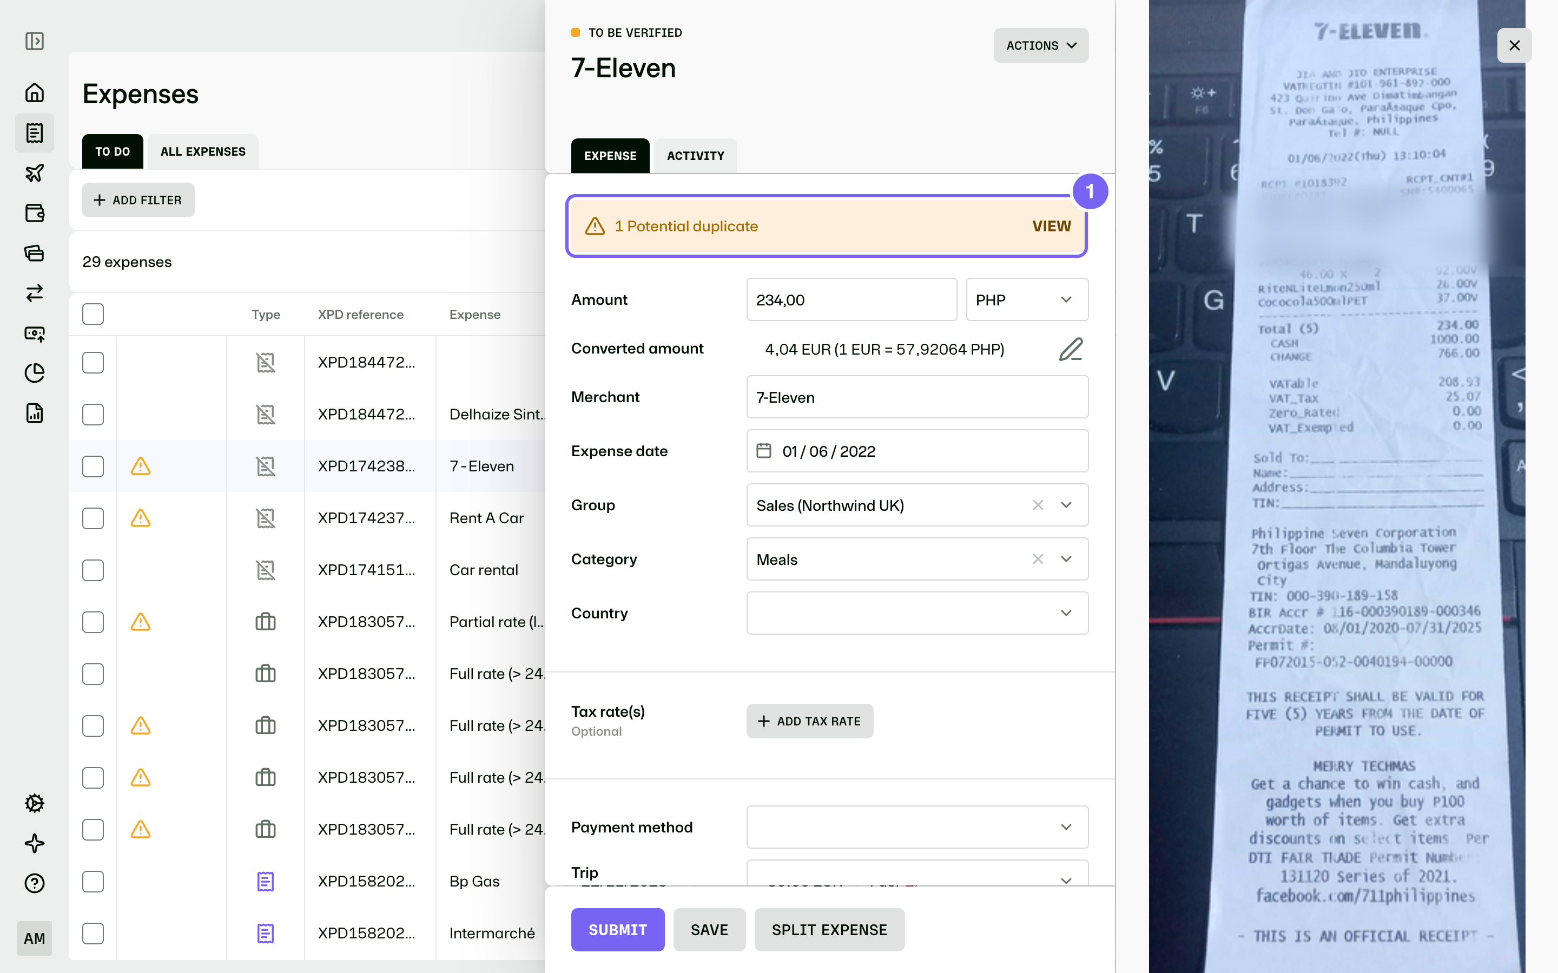Check the Bp Gas row checkbox
The height and width of the screenshot is (973, 1558).
coord(94,882)
